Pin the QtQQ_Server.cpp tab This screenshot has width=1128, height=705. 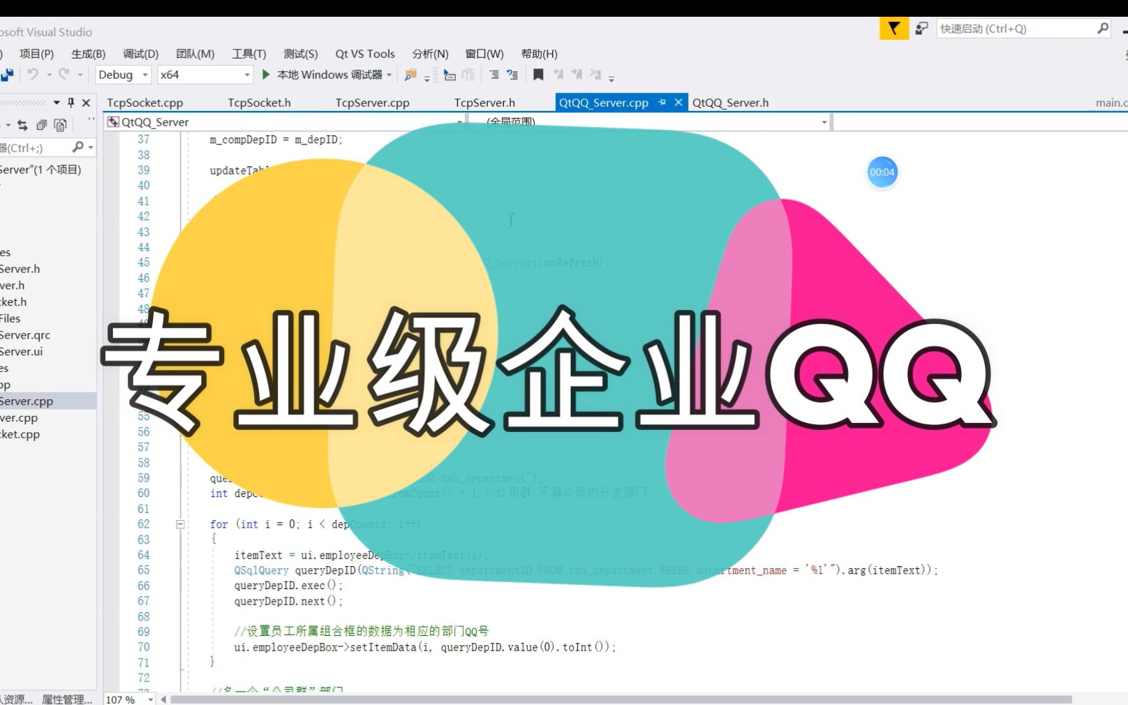[662, 103]
